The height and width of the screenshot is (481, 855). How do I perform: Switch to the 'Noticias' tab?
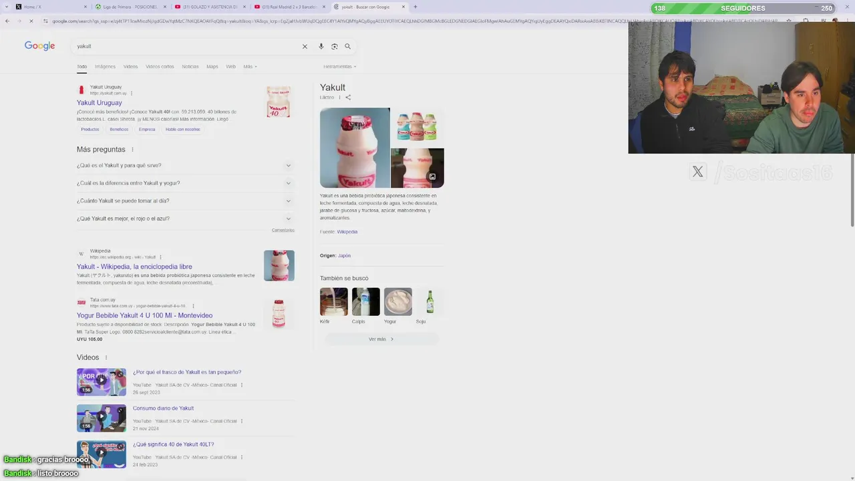(190, 67)
